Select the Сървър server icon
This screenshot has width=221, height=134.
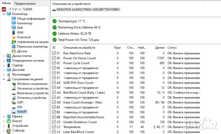click(x=9, y=65)
